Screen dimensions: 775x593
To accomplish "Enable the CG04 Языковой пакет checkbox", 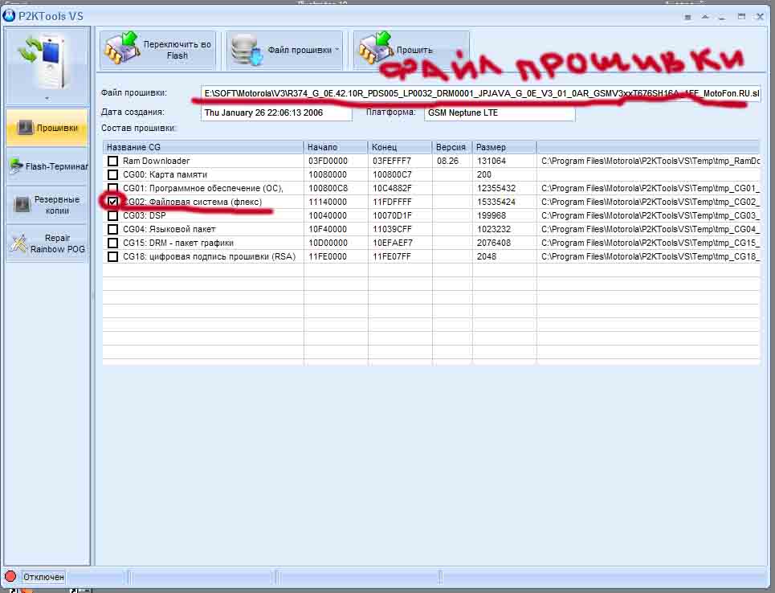I will (112, 229).
